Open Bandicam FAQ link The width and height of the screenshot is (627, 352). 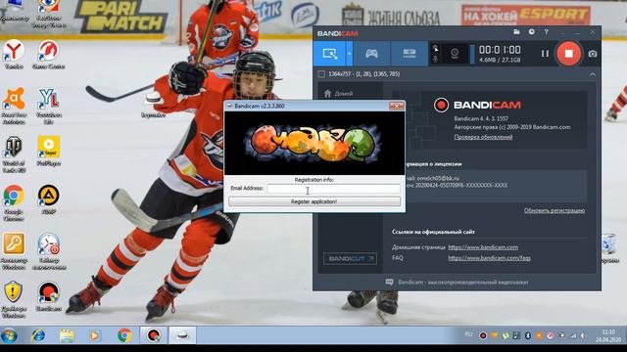pyautogui.click(x=490, y=258)
